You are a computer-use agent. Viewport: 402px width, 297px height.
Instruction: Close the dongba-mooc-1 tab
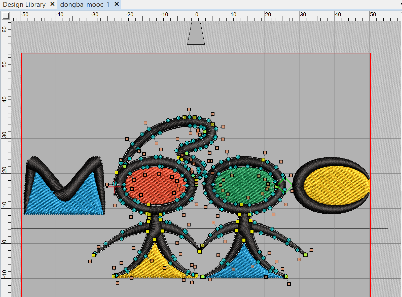tap(117, 4)
